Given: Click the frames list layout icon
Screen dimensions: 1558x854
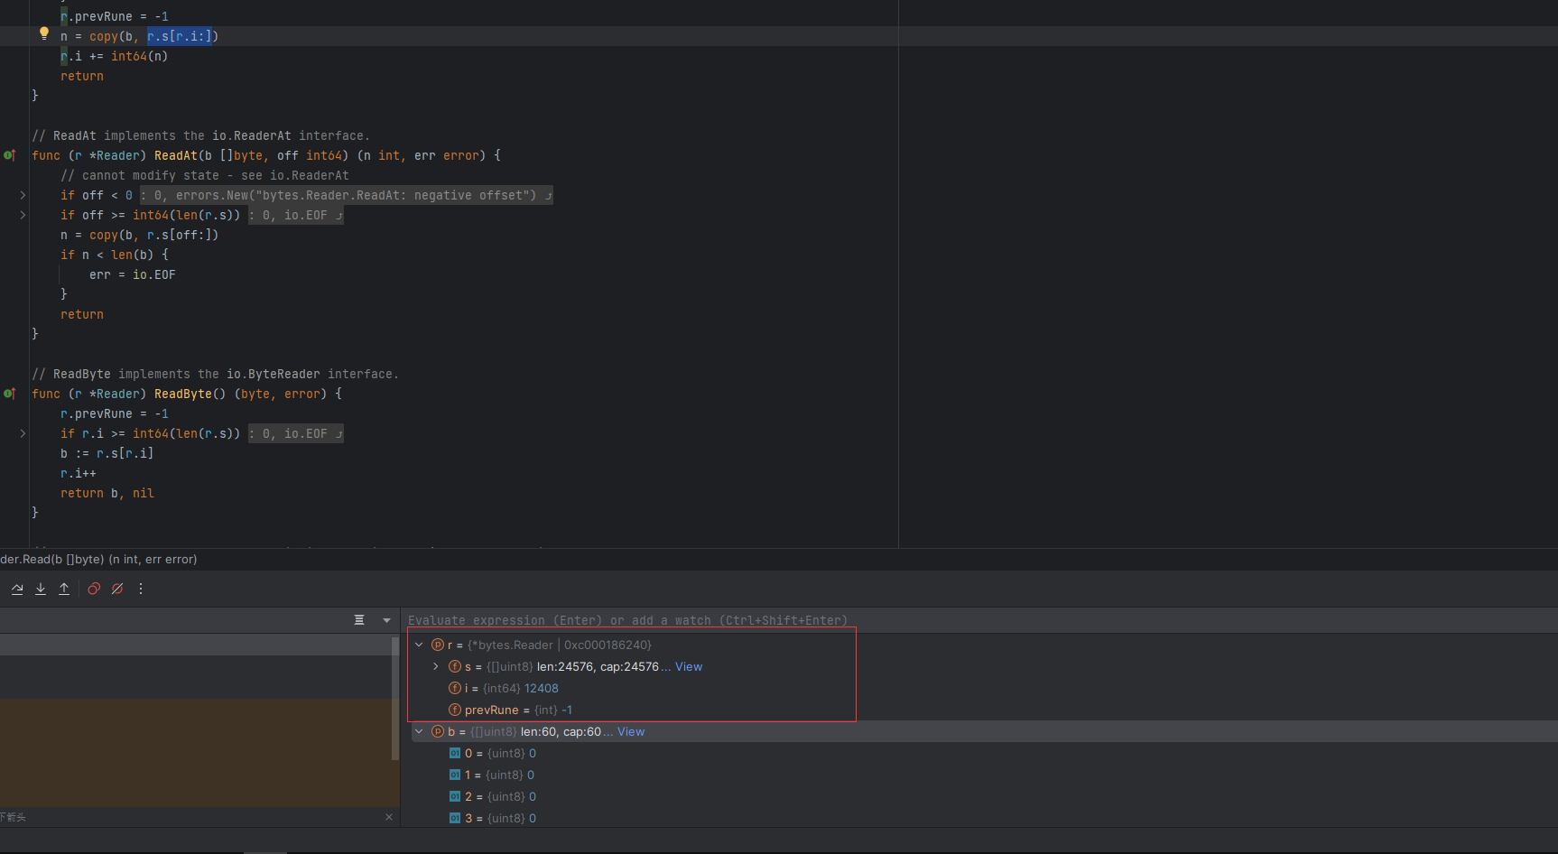Looking at the screenshot, I should [359, 620].
